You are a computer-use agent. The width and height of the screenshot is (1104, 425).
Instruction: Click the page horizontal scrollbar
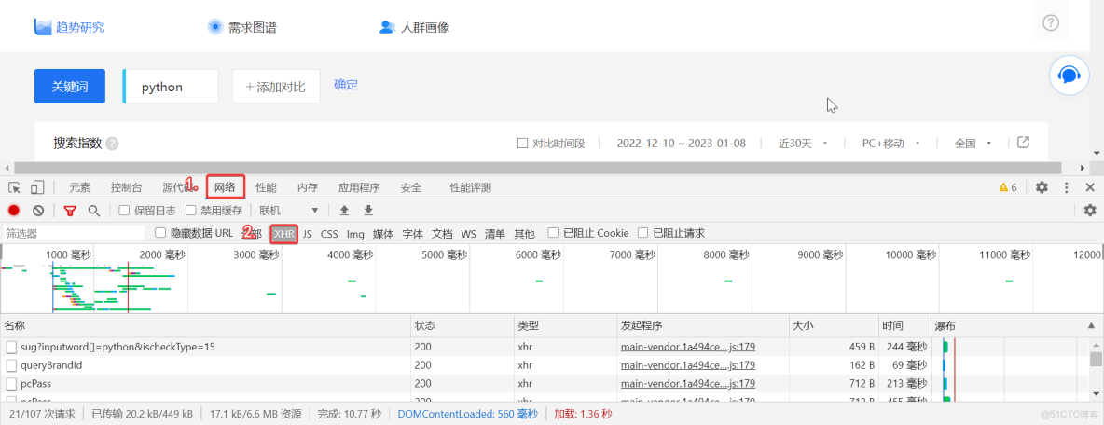tap(537, 168)
